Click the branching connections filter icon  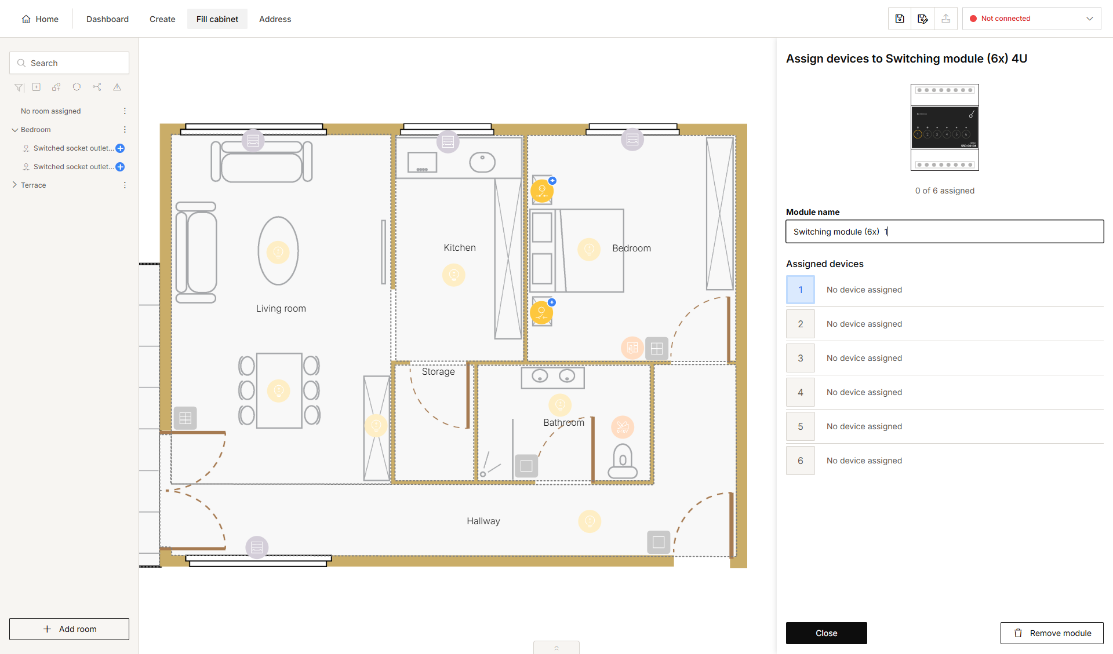click(x=97, y=87)
